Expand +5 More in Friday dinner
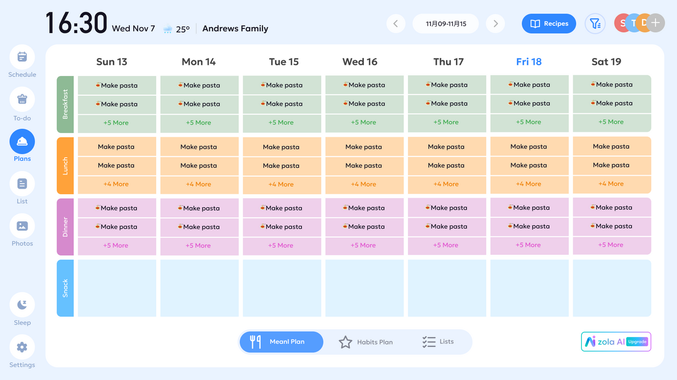This screenshot has height=380, width=677. tap(529, 245)
